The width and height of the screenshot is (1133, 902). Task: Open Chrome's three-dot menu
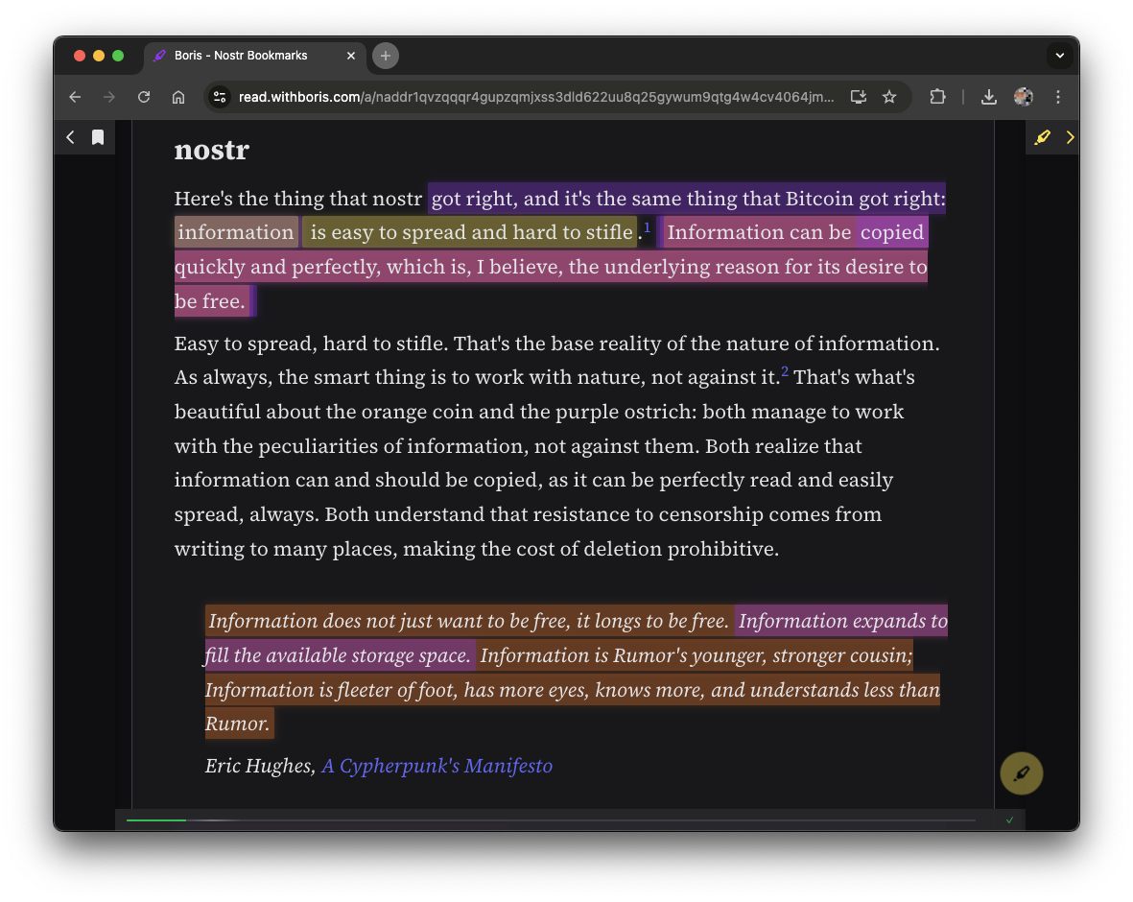click(x=1058, y=97)
